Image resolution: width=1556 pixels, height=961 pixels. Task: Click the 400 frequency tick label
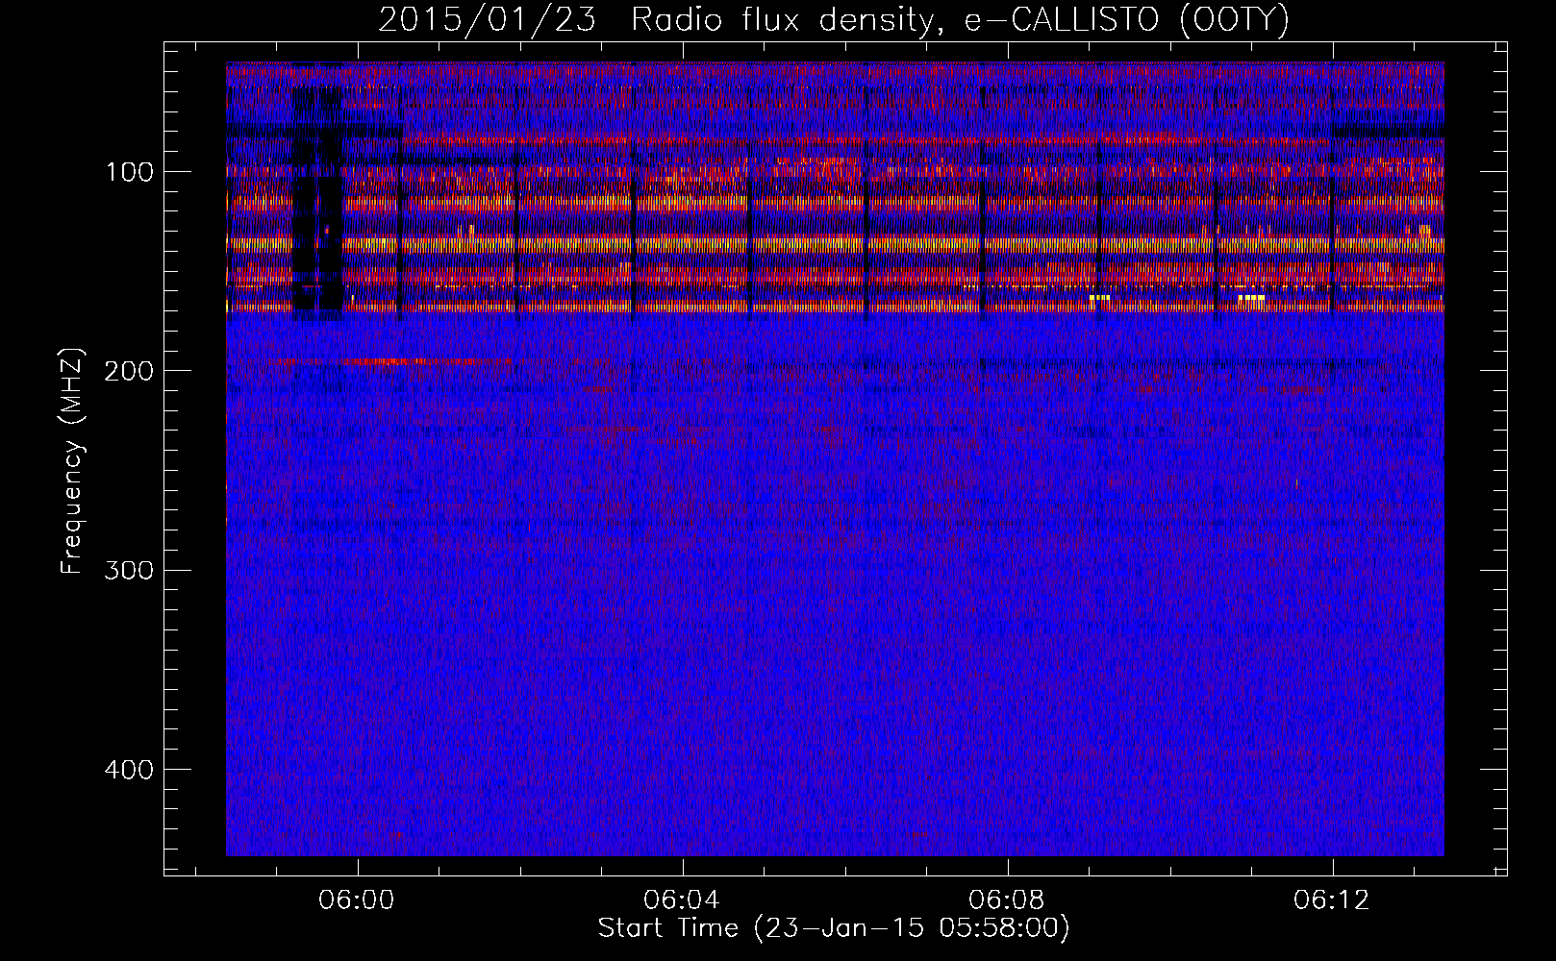coord(128,770)
